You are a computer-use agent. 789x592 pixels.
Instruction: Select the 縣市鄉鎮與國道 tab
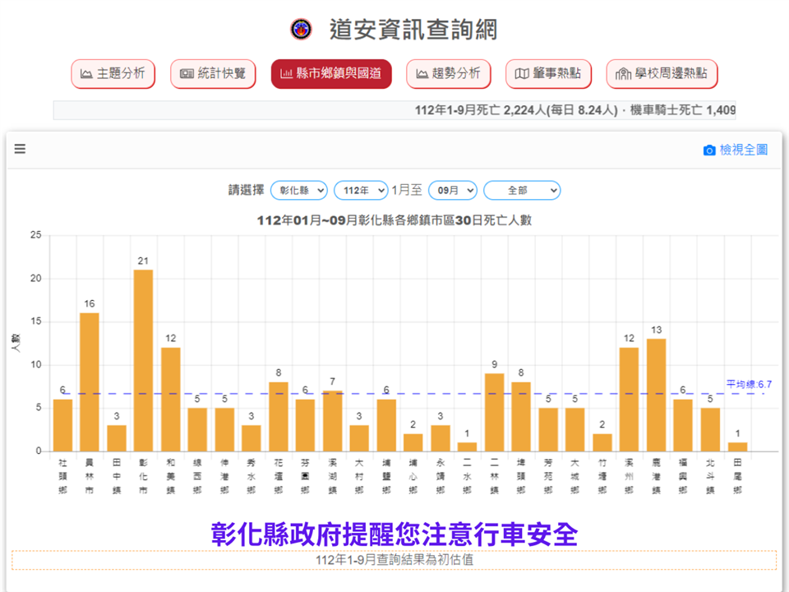click(331, 74)
